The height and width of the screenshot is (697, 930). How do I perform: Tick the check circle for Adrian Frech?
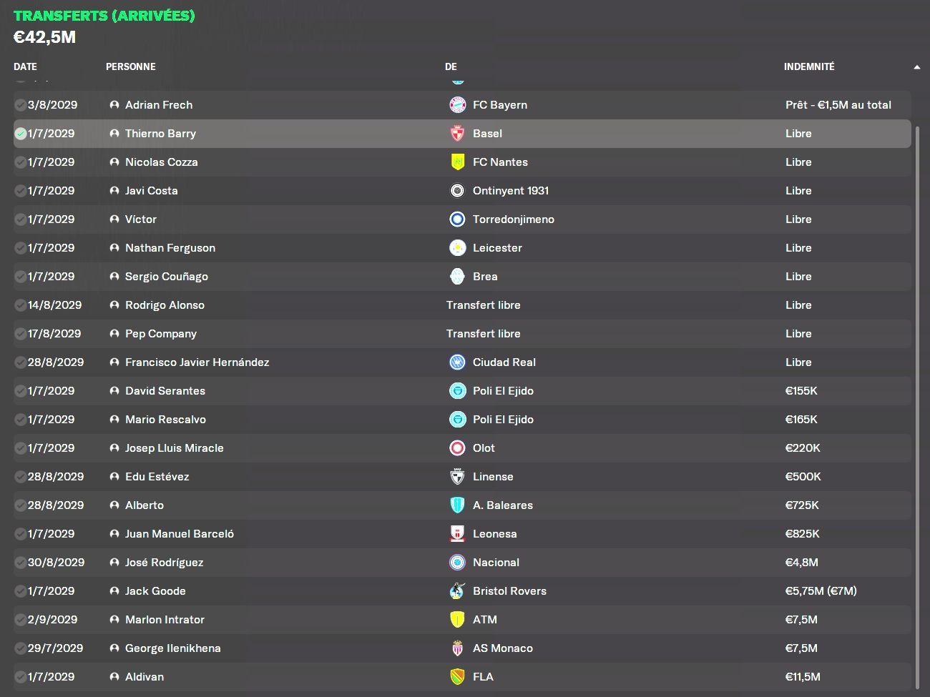tap(21, 105)
